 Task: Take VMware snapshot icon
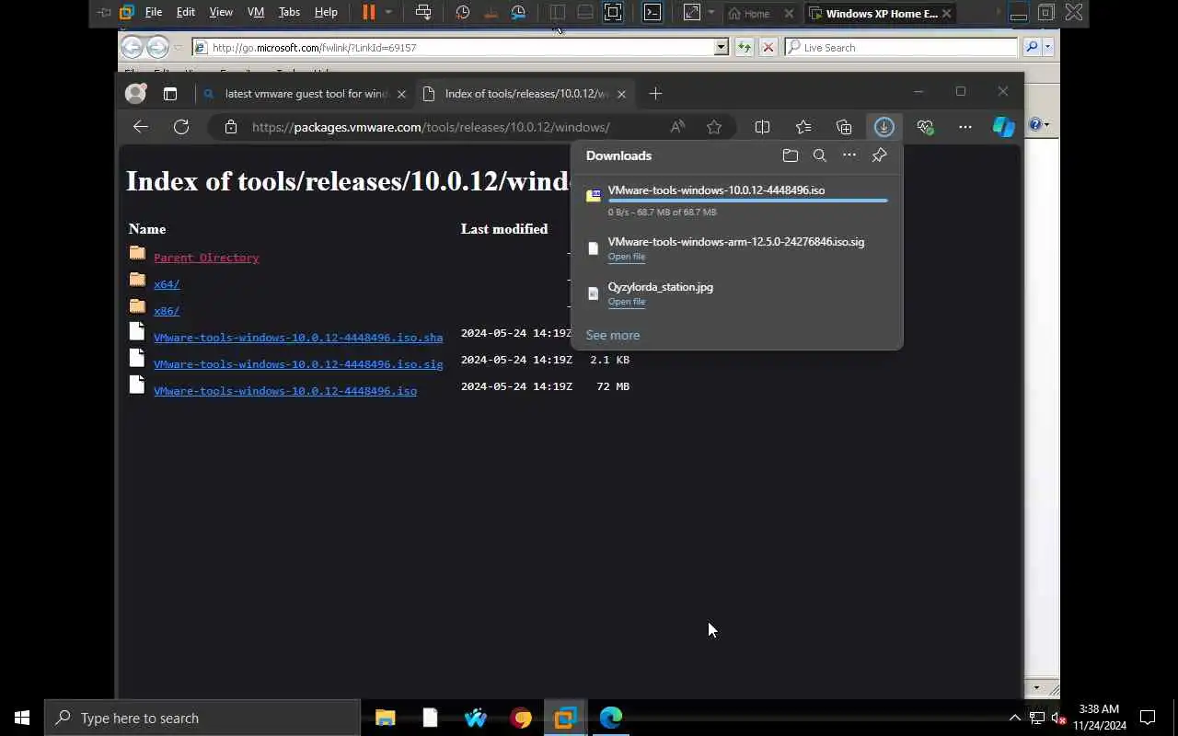tap(463, 13)
